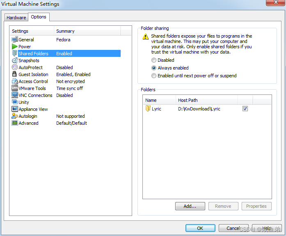Click the Guest Isolation padlock icon
Viewport: 286px width, 236px height.
click(x=14, y=74)
